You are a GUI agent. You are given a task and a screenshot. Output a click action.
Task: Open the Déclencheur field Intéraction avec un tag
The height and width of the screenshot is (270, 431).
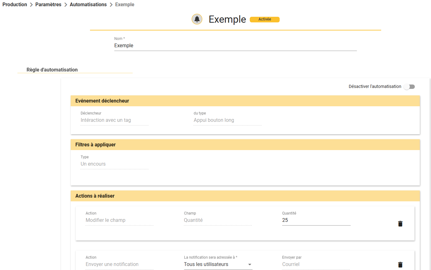[x=115, y=120]
